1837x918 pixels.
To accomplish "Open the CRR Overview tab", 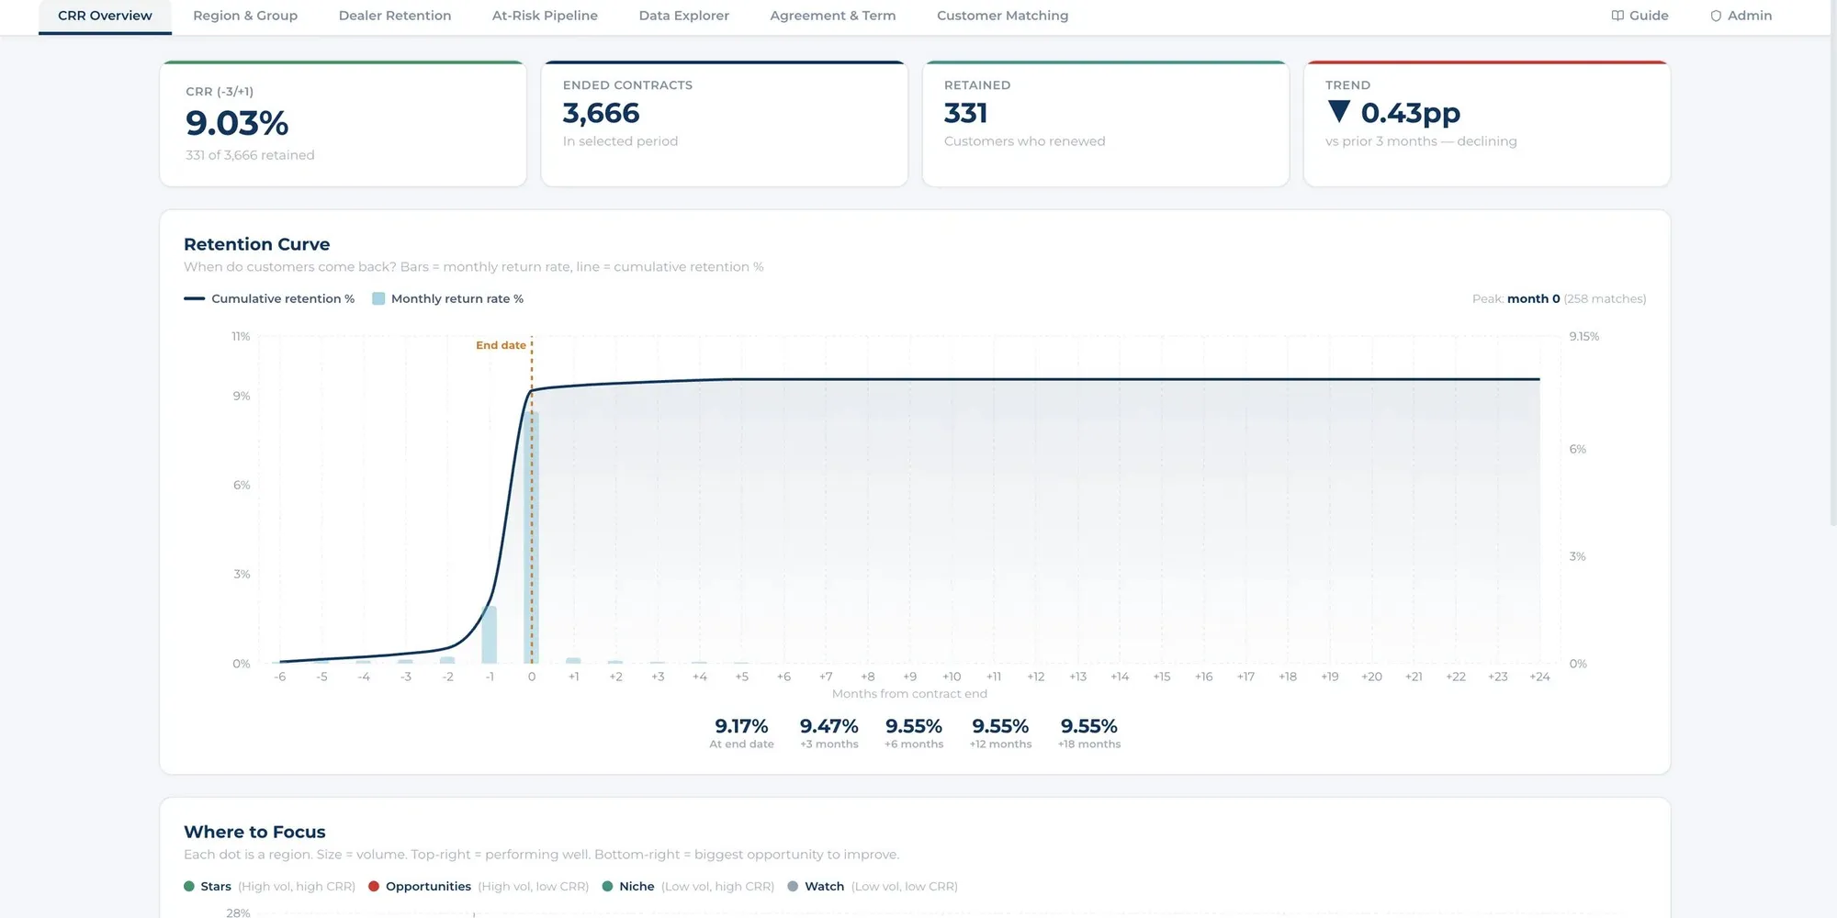I will click(105, 16).
